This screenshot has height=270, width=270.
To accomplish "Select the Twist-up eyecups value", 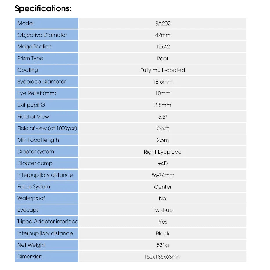I will pyautogui.click(x=163, y=210).
